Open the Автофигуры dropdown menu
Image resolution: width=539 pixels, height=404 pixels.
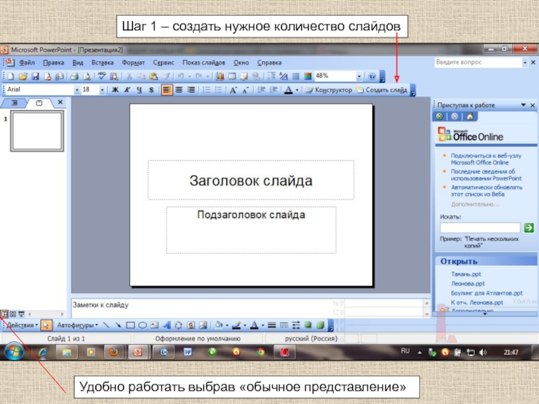75,325
